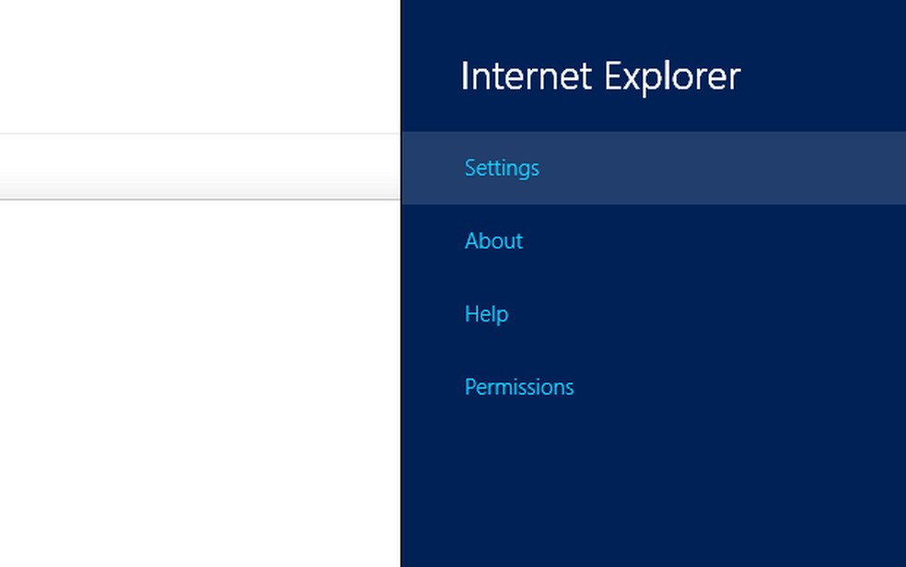Open the Help link
This screenshot has width=906, height=567.
pos(486,314)
